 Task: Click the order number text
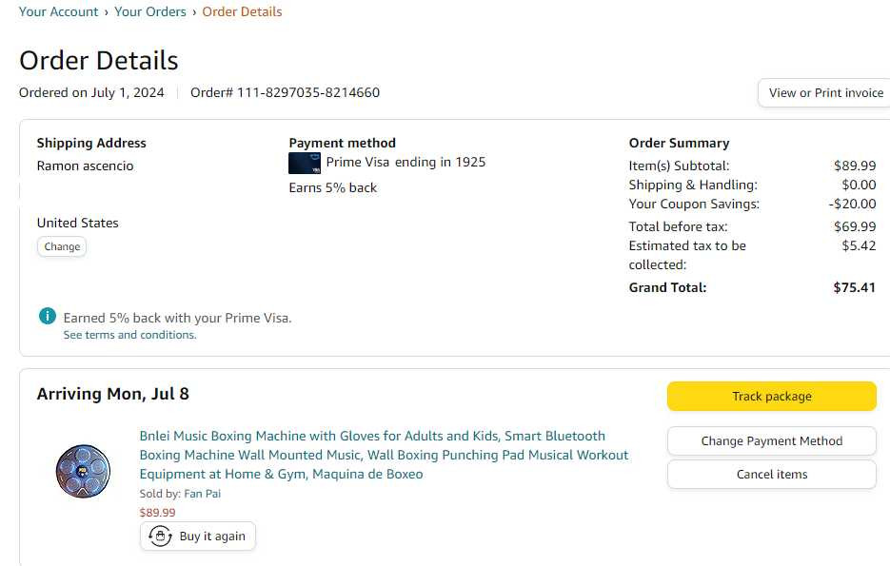pos(285,92)
